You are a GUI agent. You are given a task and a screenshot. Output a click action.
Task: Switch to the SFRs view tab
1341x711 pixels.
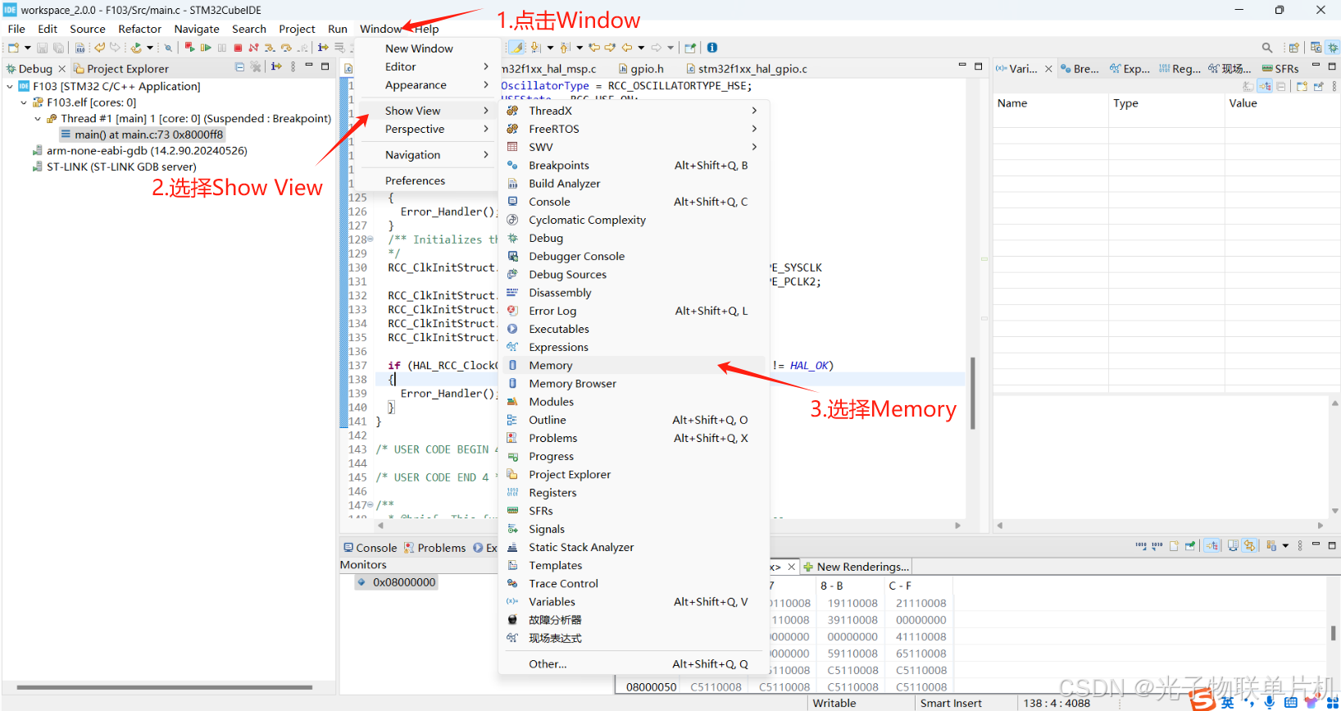(1280, 69)
